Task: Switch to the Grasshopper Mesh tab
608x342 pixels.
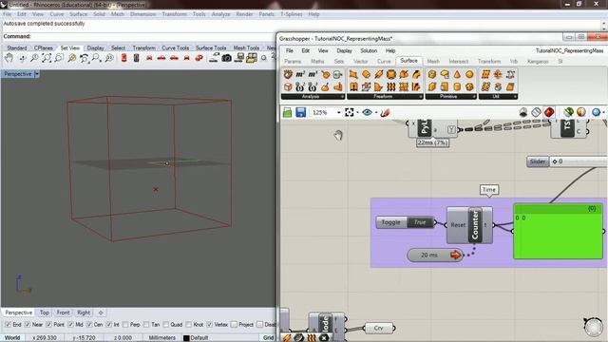Action: pos(433,61)
